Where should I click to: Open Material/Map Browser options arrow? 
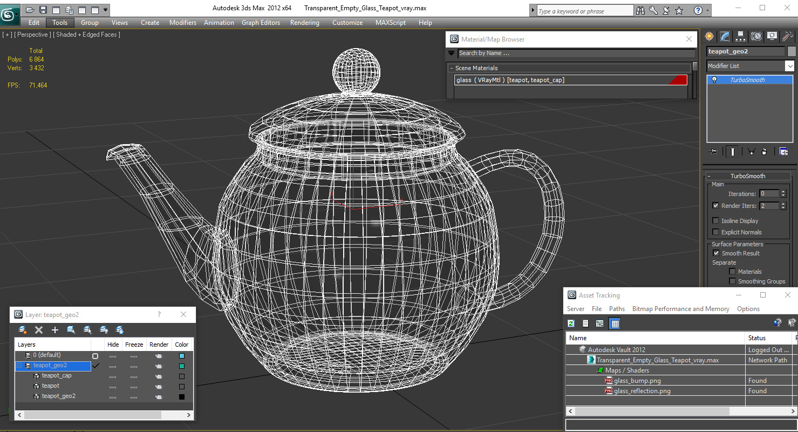pos(451,53)
